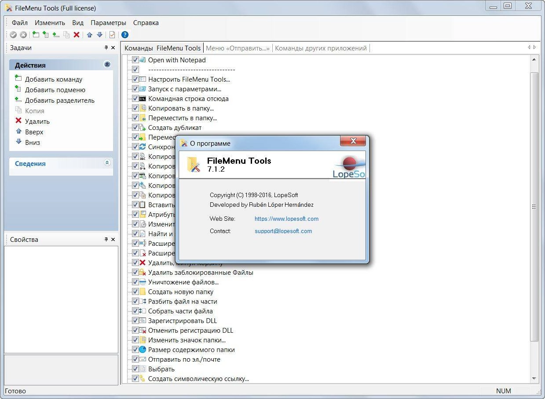
Task: Click the icon of 'Зарегистрировать DLL'
Action: (x=143, y=321)
